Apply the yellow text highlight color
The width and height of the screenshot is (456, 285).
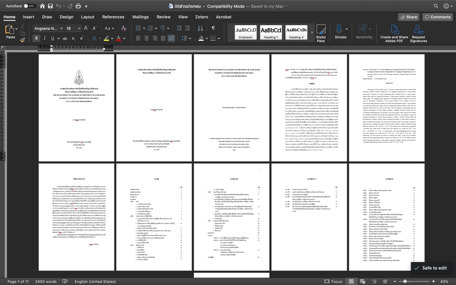[x=106, y=38]
